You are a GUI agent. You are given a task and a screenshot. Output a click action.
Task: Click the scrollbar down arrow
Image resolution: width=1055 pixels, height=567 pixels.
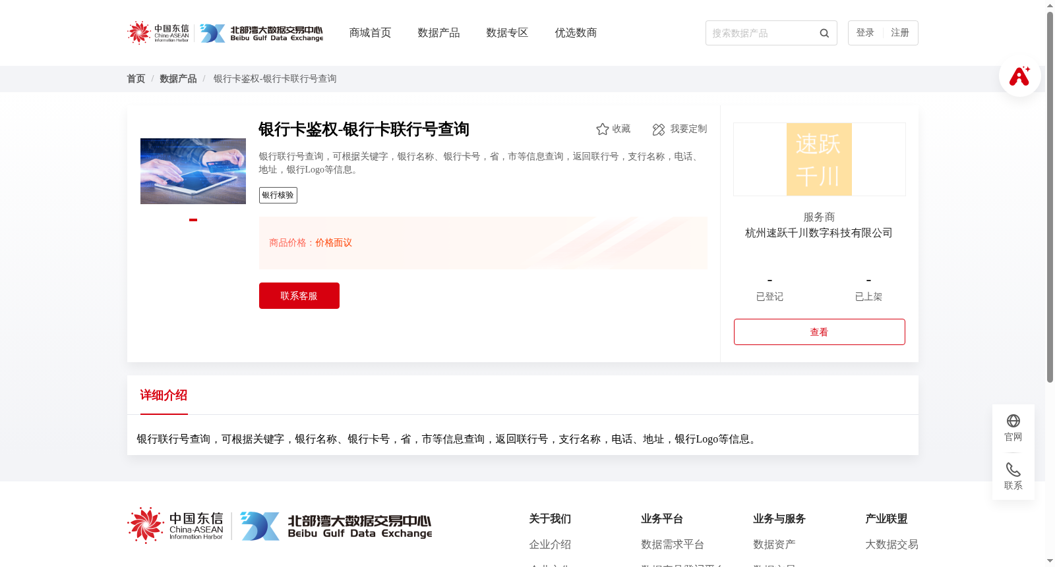pos(1050,562)
